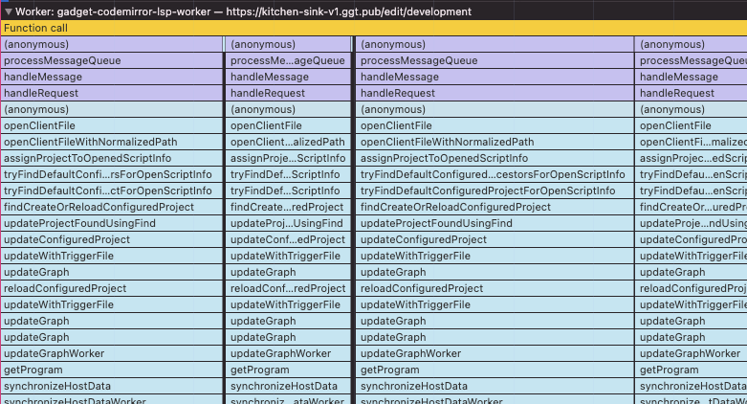Select the assignProje...ScriptInfo frame

[x=288, y=158]
